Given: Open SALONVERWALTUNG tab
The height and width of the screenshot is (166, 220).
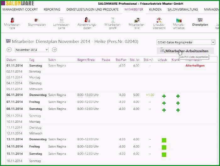Looking at the screenshot, I should (183, 9).
